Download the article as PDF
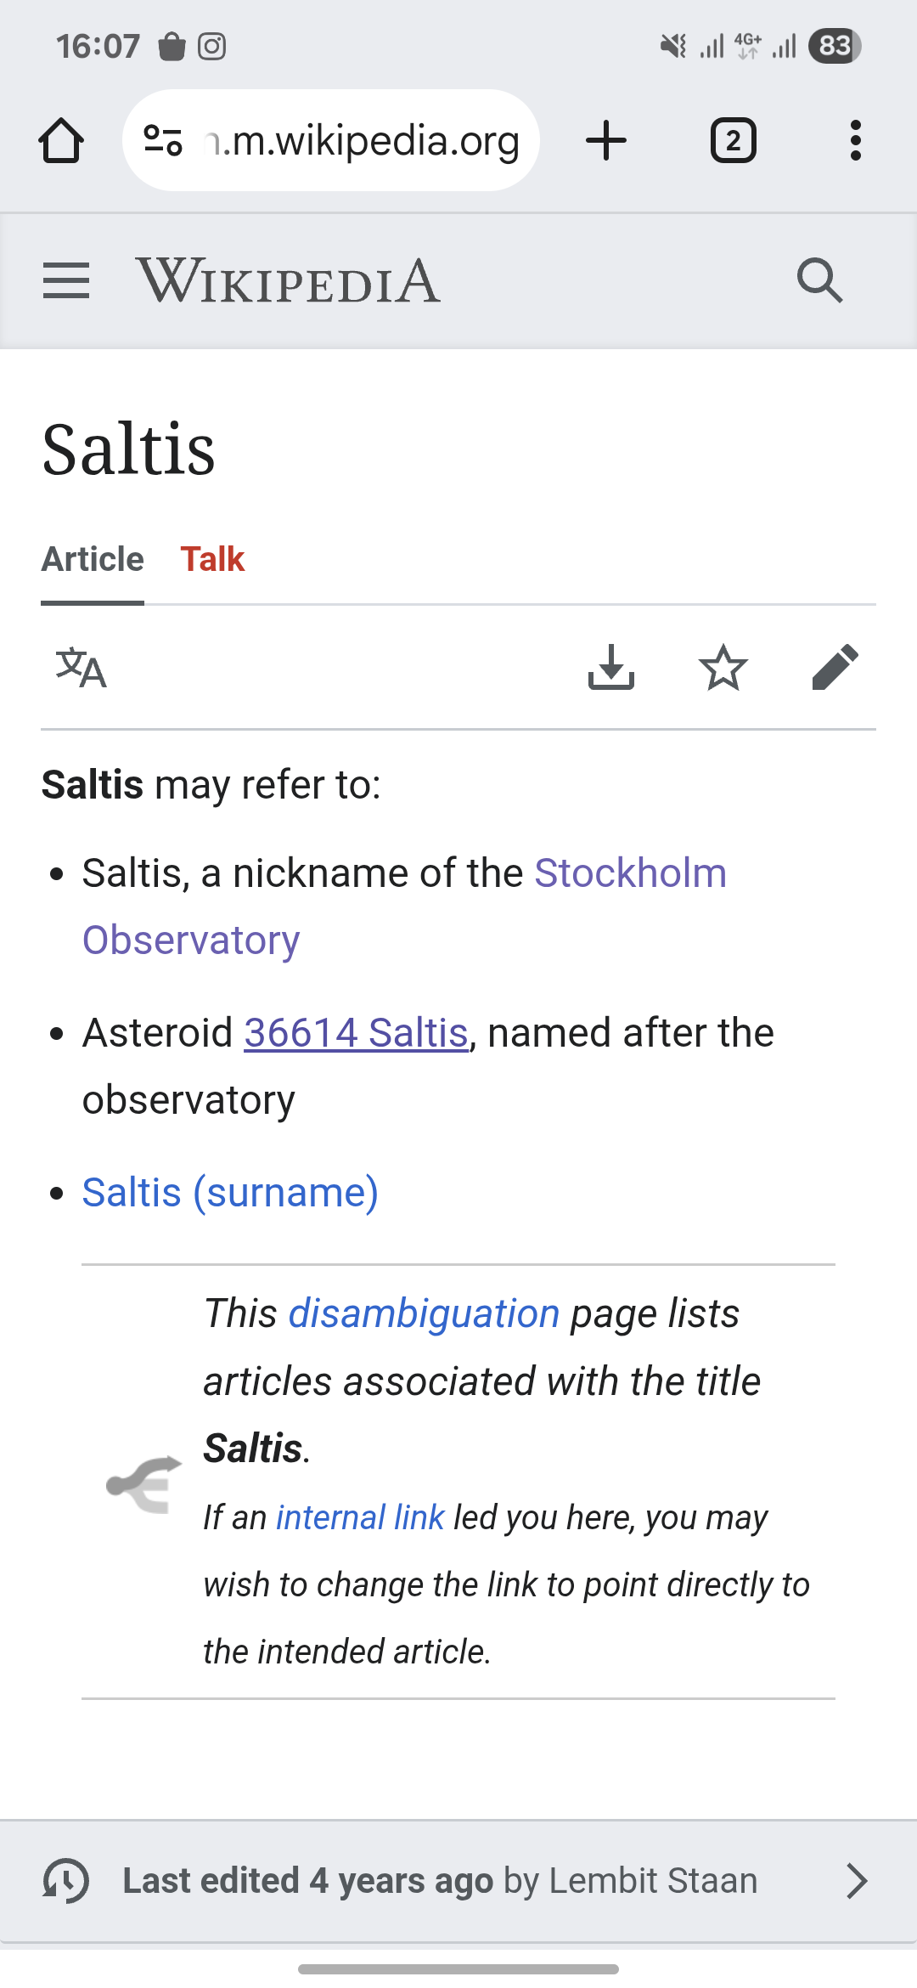This screenshot has width=917, height=1988. [x=611, y=668]
